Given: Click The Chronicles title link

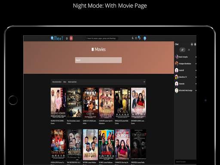Looking at the screenshot, I should pyautogui.click(x=73, y=121).
